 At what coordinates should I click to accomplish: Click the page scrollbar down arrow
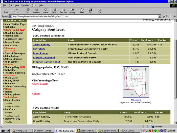tap(175, 123)
